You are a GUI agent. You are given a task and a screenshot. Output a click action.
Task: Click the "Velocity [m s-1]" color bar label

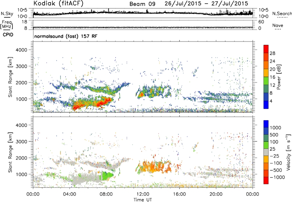[288, 152]
